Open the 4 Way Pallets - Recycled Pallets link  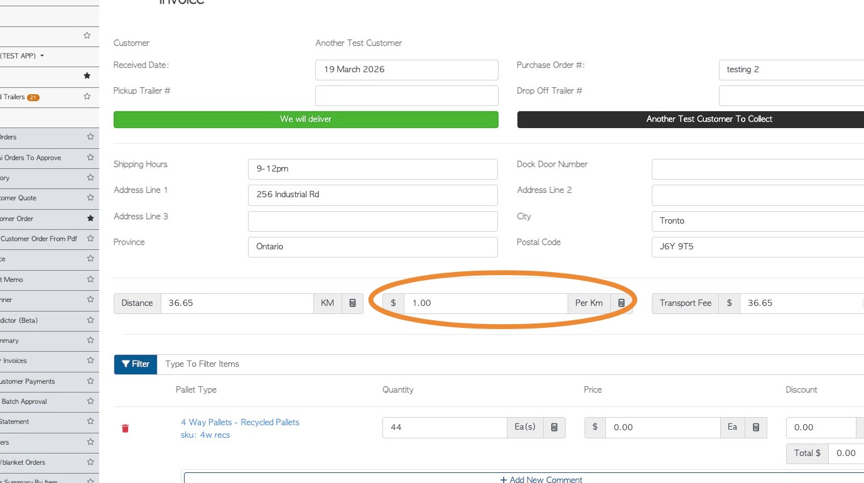click(240, 422)
